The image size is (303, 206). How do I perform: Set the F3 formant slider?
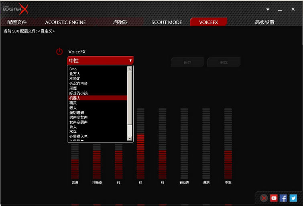[162, 143]
